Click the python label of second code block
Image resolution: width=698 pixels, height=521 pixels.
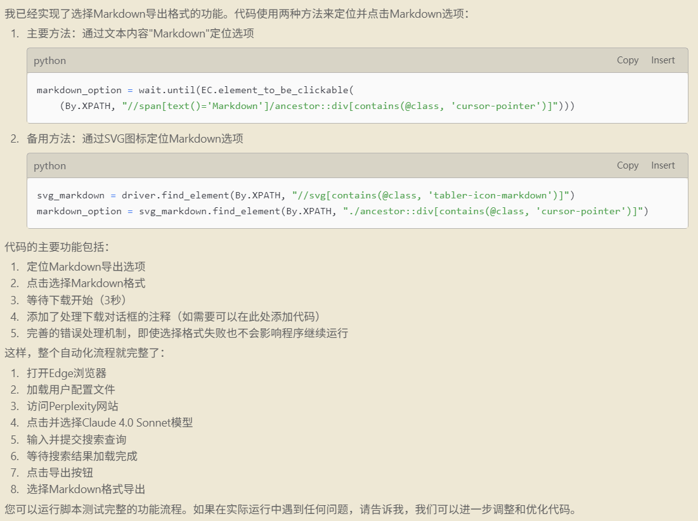50,166
